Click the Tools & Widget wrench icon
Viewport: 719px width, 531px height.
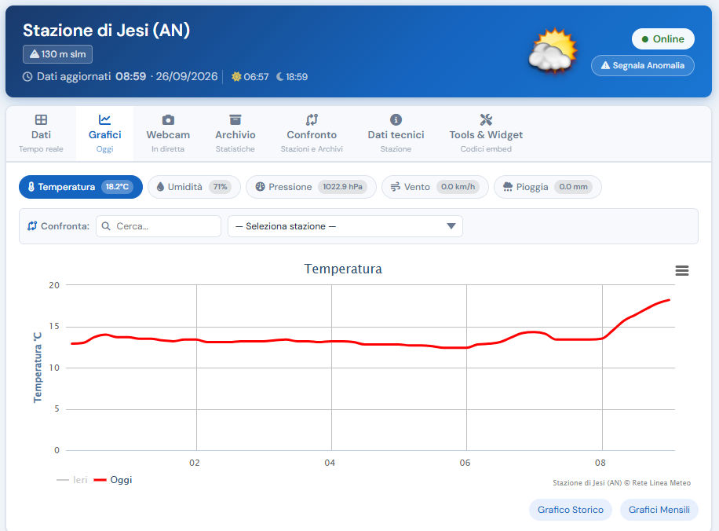486,119
